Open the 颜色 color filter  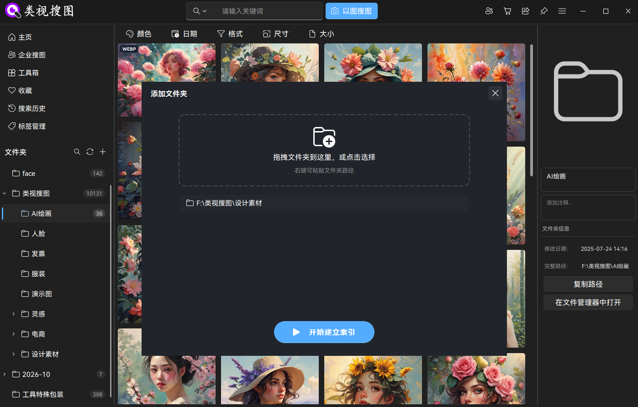point(138,34)
